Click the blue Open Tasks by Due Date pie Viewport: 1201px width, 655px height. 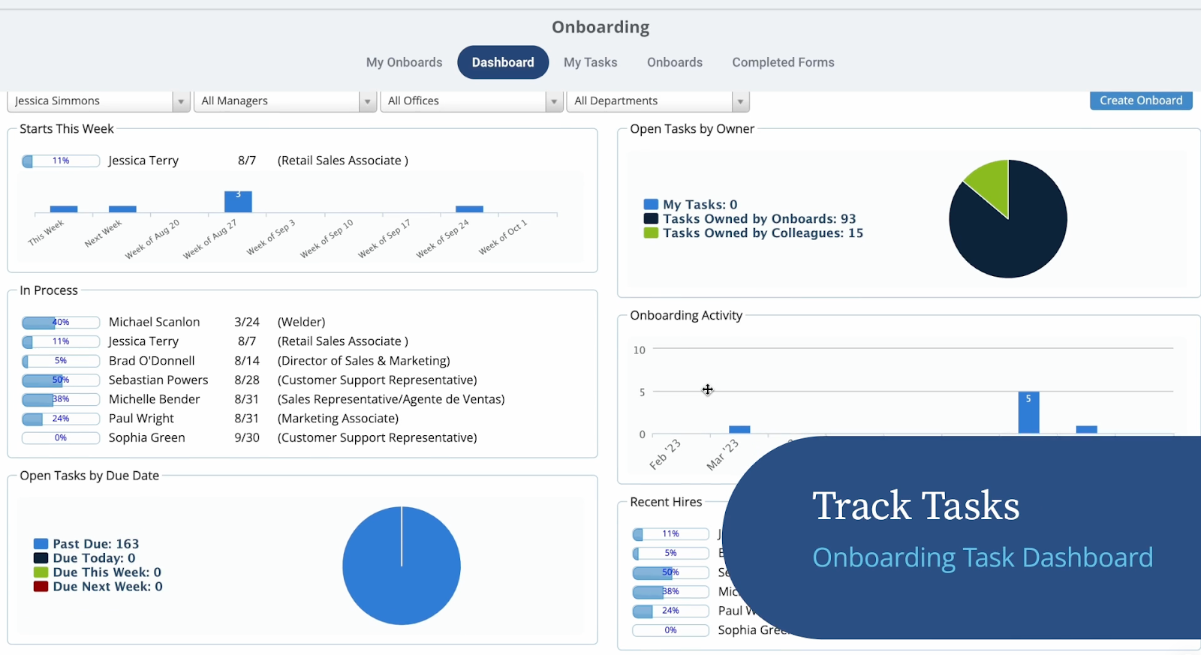click(402, 566)
